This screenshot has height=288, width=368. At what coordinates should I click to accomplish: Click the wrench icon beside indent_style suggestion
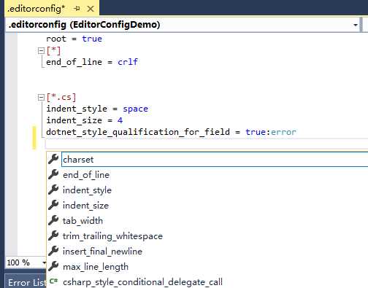point(53,190)
